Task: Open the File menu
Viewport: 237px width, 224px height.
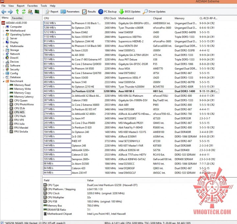Action: [4, 6]
